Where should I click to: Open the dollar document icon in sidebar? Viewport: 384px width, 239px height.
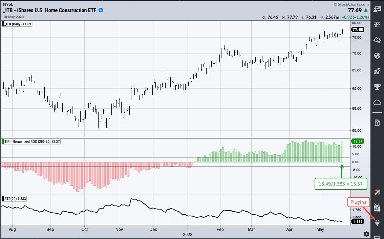click(x=377, y=122)
